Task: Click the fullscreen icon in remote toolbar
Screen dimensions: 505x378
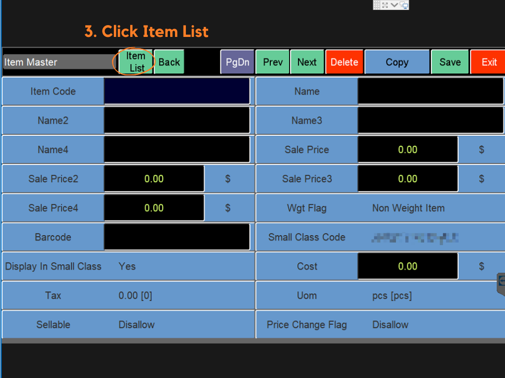Action: coord(385,5)
